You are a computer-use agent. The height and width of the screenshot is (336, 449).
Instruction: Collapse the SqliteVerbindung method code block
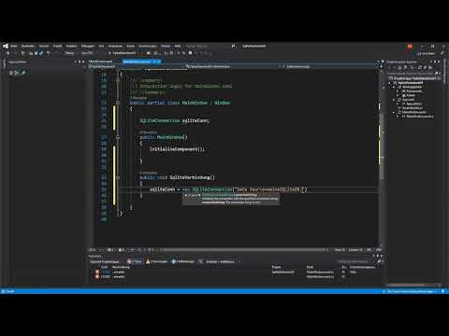(x=118, y=177)
